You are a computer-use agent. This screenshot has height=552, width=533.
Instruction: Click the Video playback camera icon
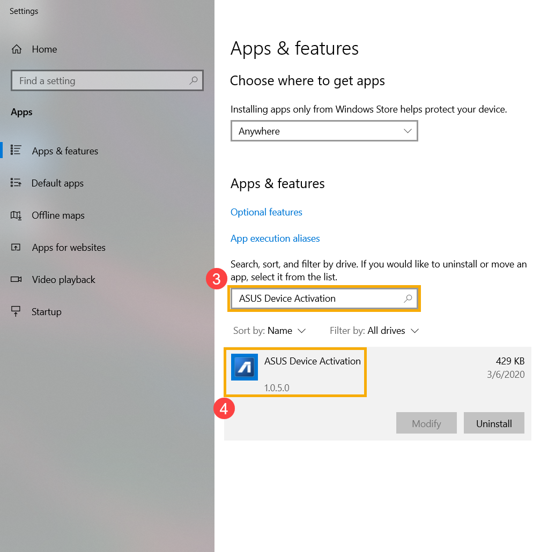point(16,280)
